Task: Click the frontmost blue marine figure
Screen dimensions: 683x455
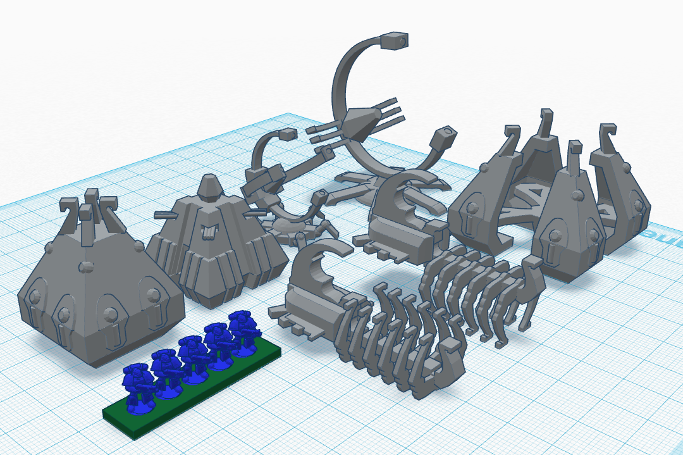Action: click(x=137, y=387)
